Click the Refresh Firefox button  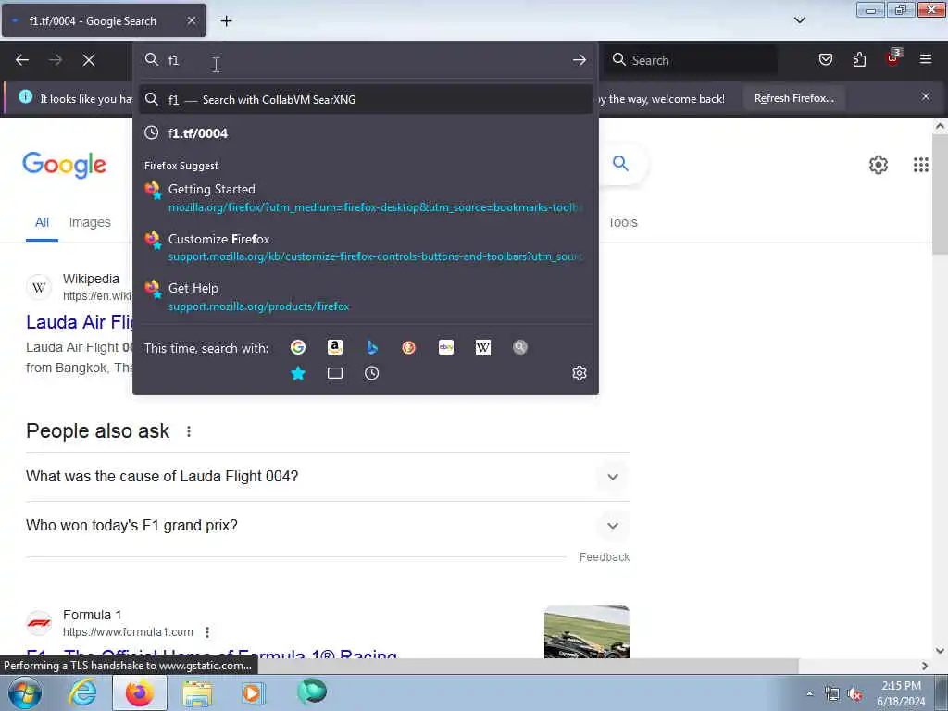point(793,98)
